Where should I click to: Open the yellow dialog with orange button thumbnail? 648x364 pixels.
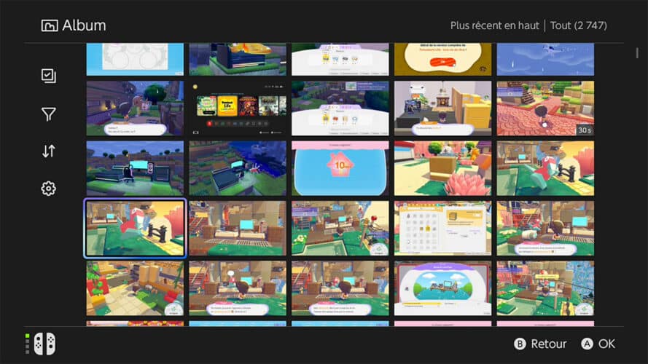point(442,59)
